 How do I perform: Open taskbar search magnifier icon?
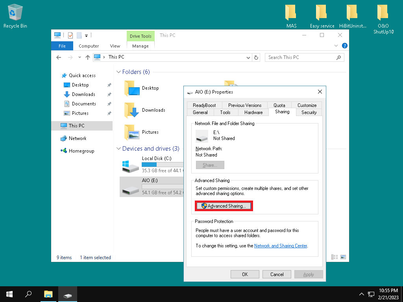tap(28, 294)
